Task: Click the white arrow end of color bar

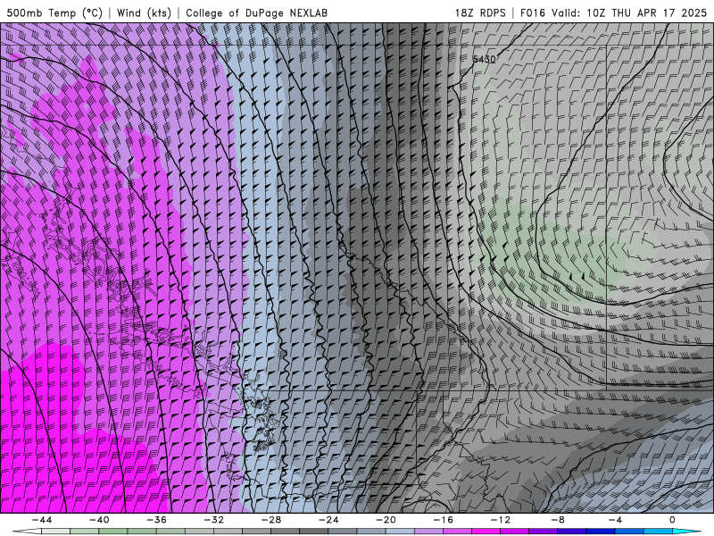Action: [27, 532]
